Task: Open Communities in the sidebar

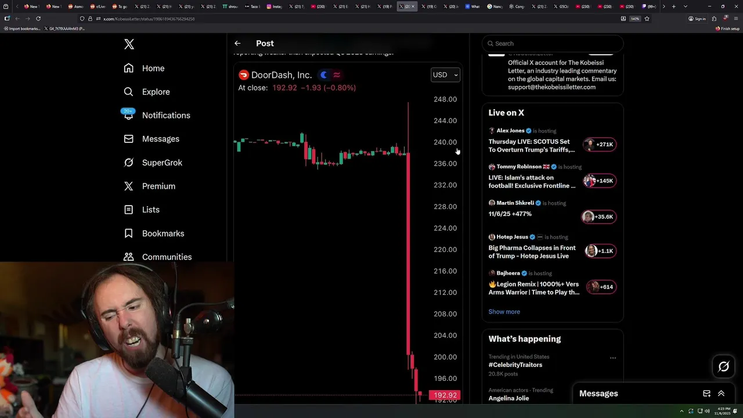Action: click(x=158, y=257)
